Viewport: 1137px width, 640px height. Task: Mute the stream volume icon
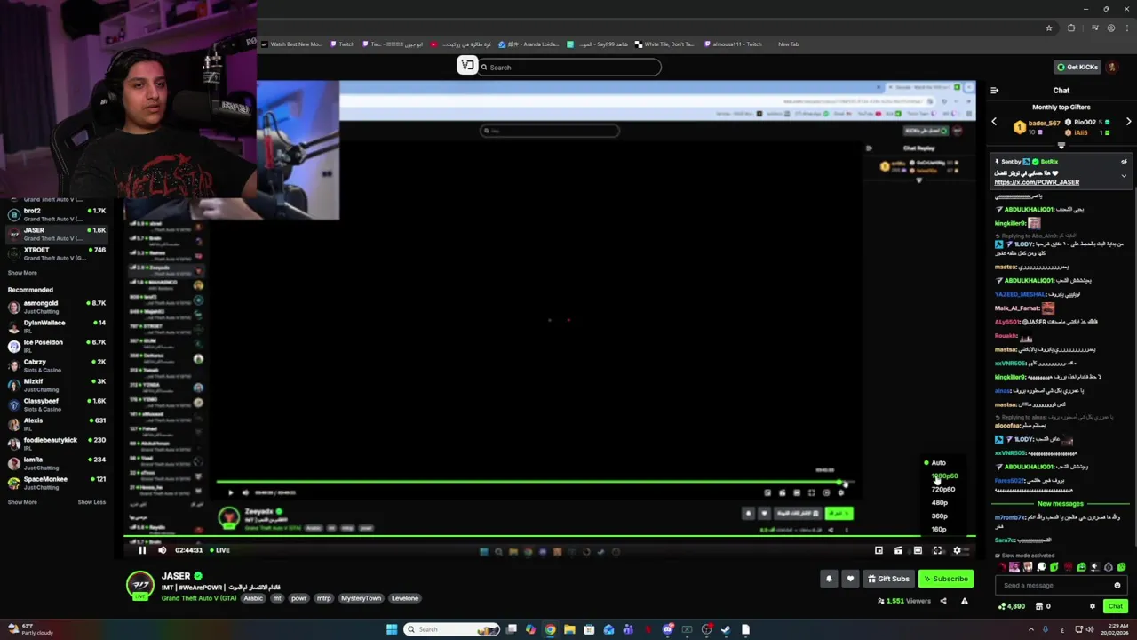pos(162,550)
